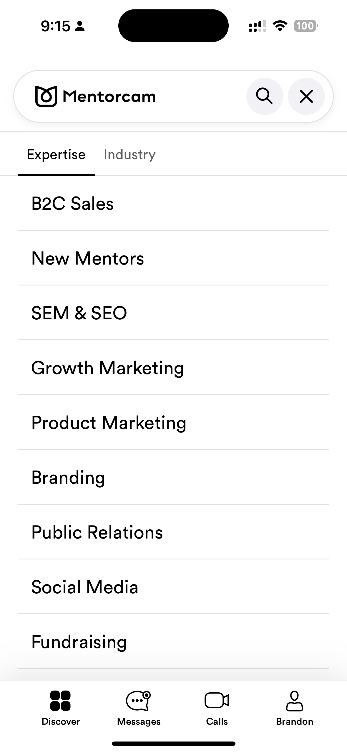347x753 pixels.
Task: Open the Branding expertise list
Action: pyautogui.click(x=68, y=478)
